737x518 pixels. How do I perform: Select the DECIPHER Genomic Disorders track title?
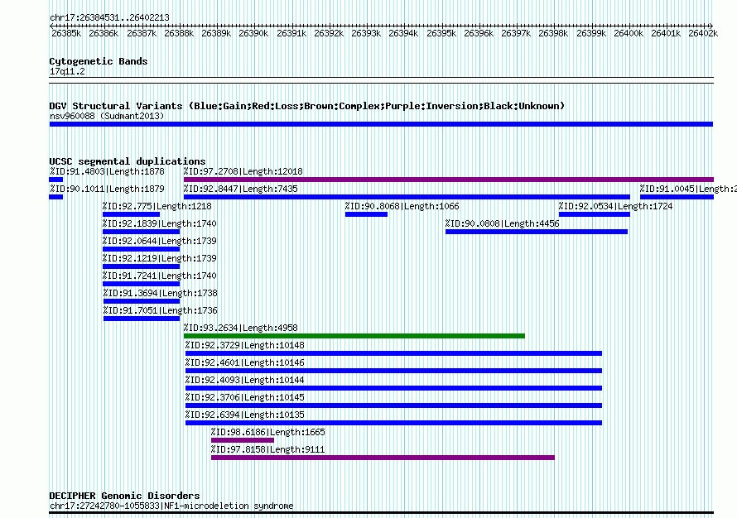coord(124,496)
